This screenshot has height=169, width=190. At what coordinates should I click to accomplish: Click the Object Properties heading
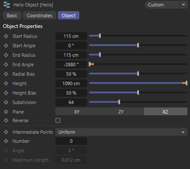[23, 26]
